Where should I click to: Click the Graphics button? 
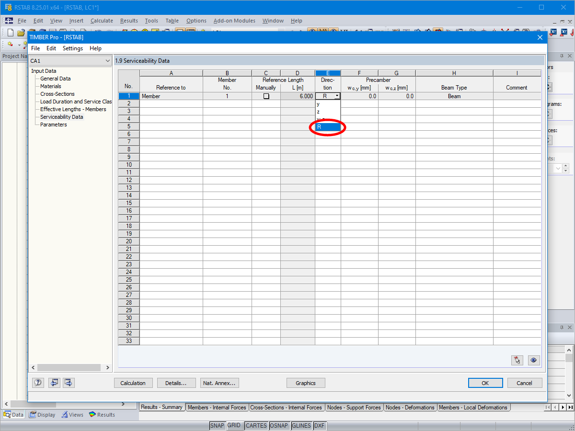pyautogui.click(x=306, y=383)
